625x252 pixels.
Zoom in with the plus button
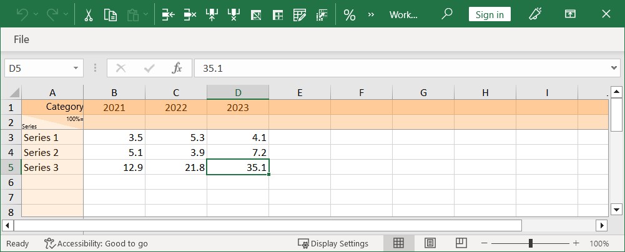(x=576, y=243)
